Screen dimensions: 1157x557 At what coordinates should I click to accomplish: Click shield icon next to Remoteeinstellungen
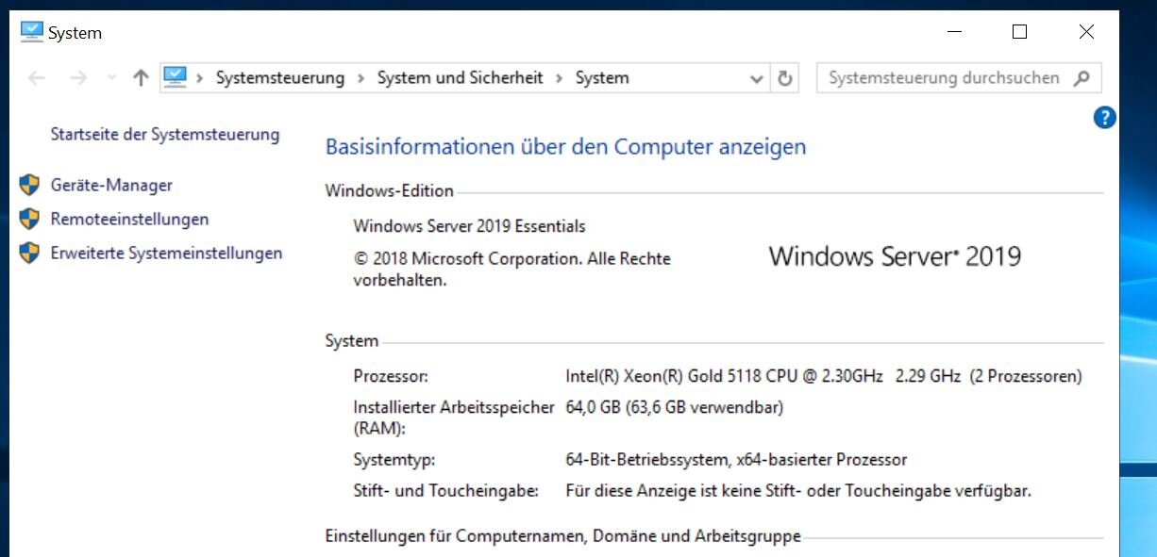[30, 219]
